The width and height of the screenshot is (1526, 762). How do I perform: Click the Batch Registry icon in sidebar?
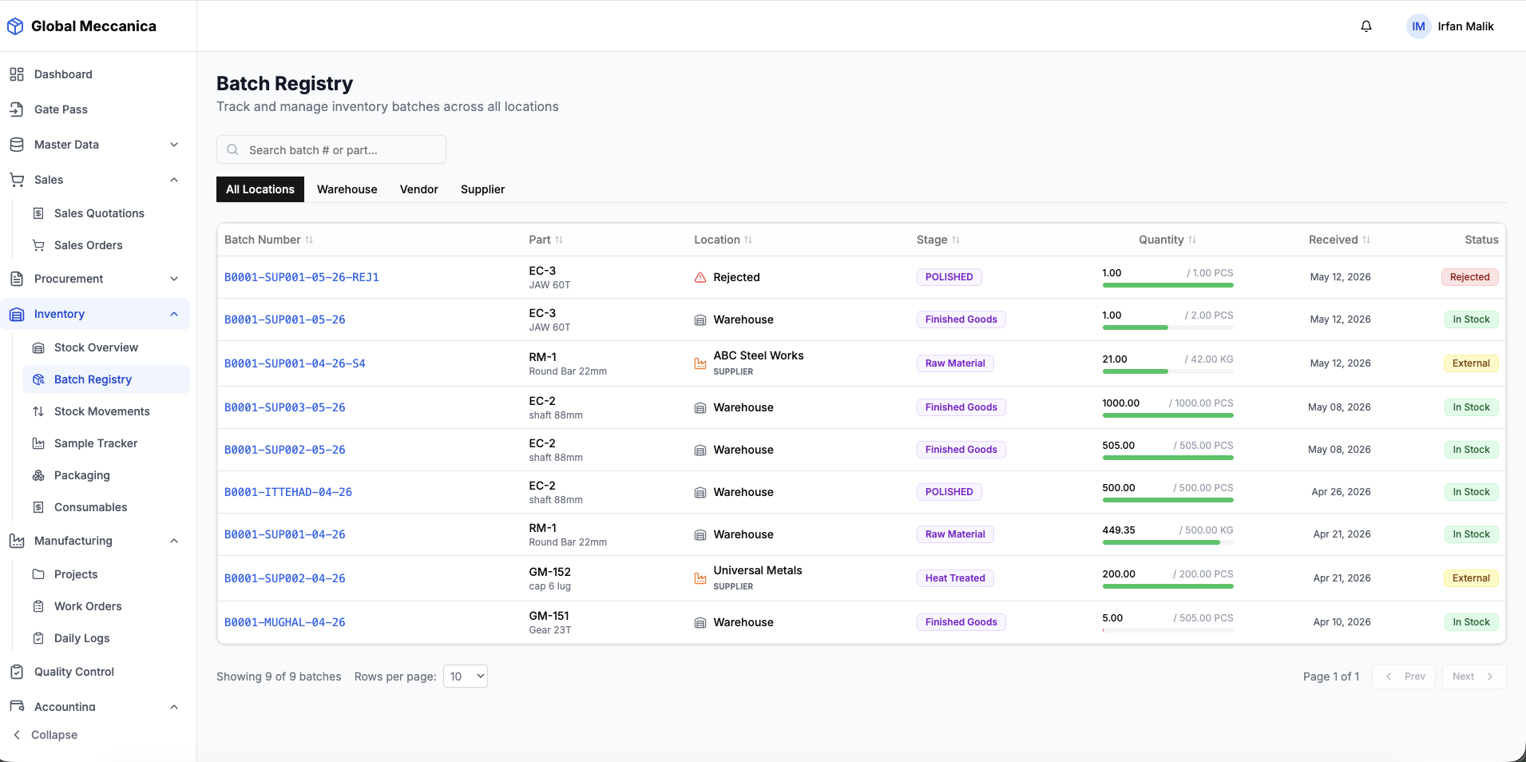click(38, 379)
